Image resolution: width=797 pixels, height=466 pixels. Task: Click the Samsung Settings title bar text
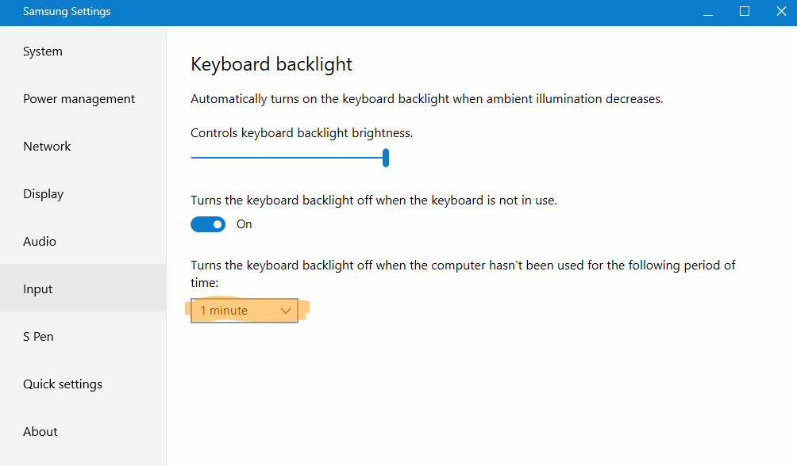(x=67, y=12)
